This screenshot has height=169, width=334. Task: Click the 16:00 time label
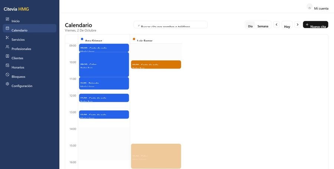coord(73,162)
